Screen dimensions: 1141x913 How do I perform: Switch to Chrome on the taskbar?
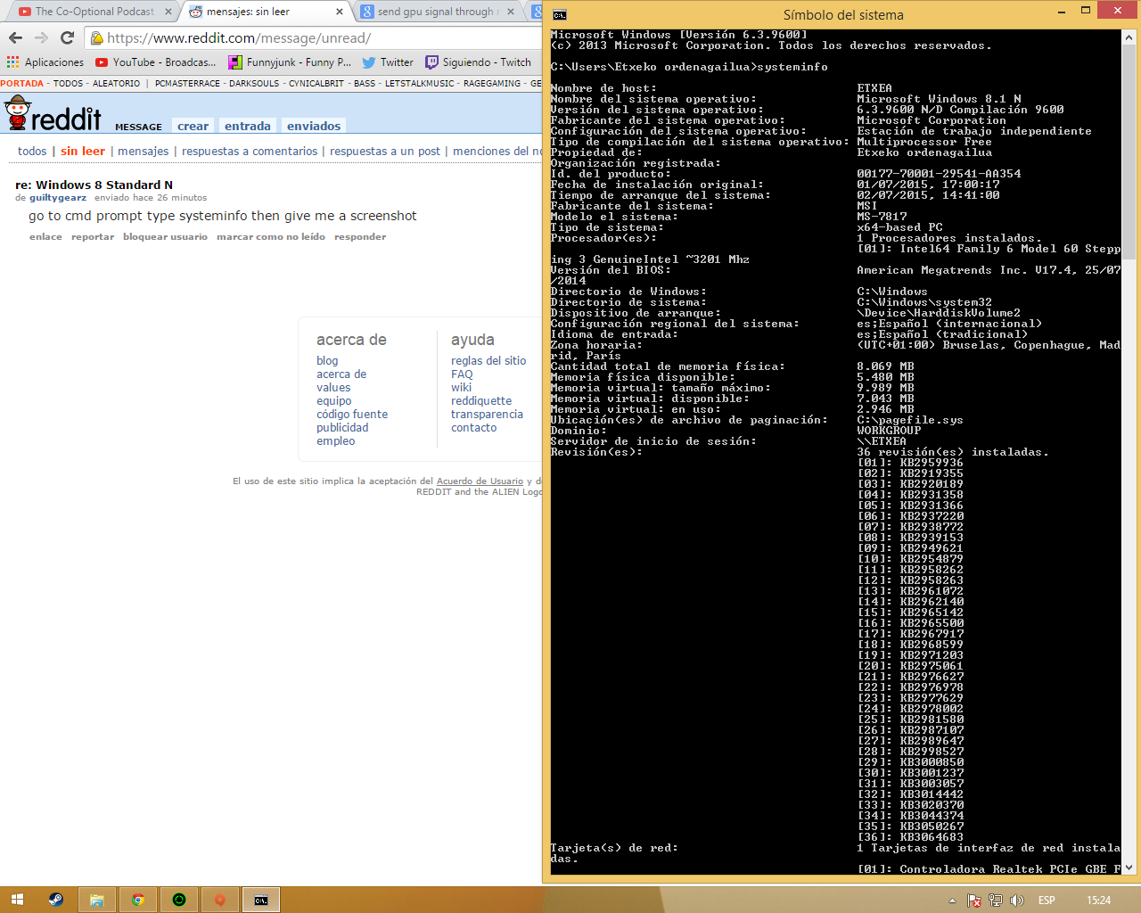pyautogui.click(x=137, y=900)
